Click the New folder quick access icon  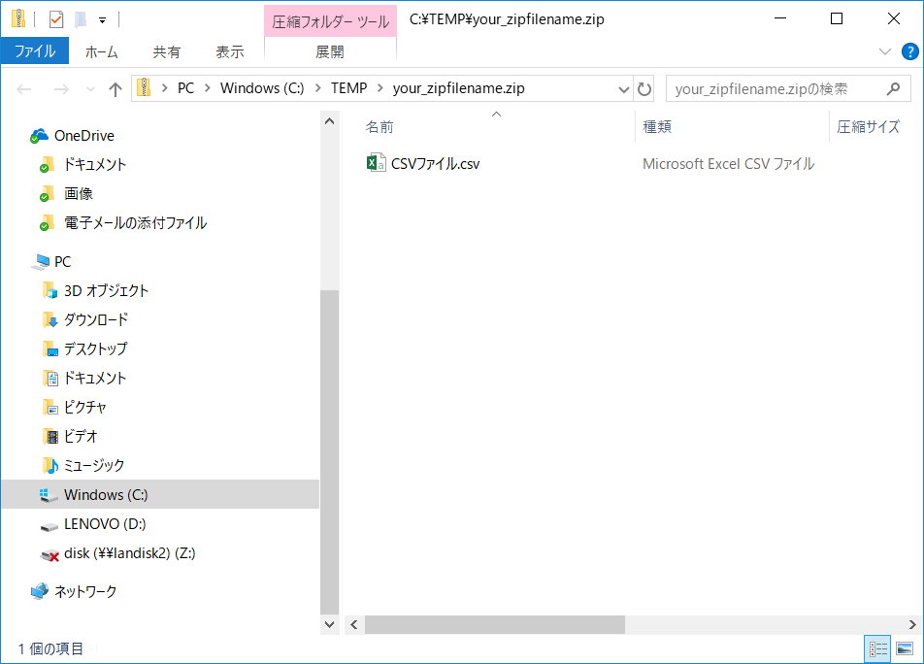tap(81, 19)
